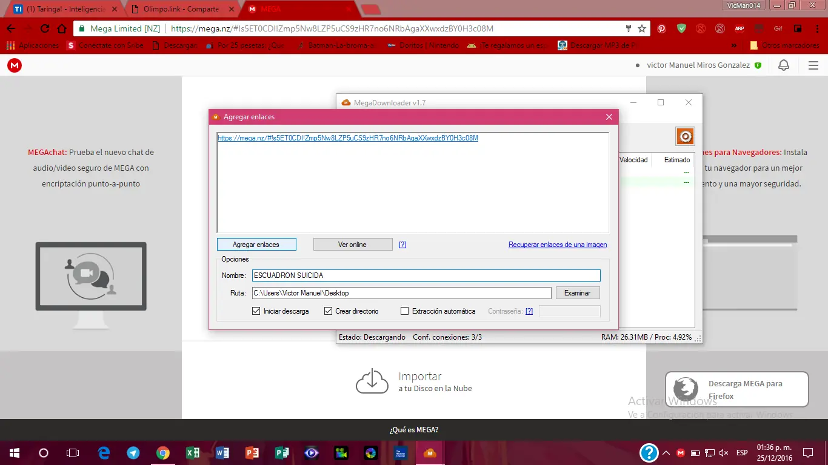Open MegaDownloader settings gear icon
This screenshot has height=465, width=828.
[x=685, y=136]
